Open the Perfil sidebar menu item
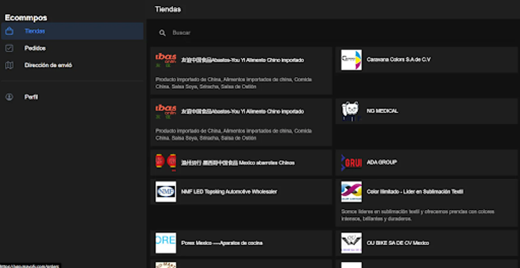This screenshot has height=268, width=520. click(x=72, y=97)
